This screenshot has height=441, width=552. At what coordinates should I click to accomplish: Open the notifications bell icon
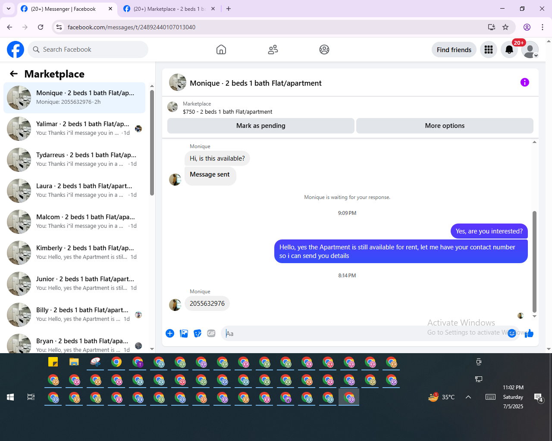[509, 50]
